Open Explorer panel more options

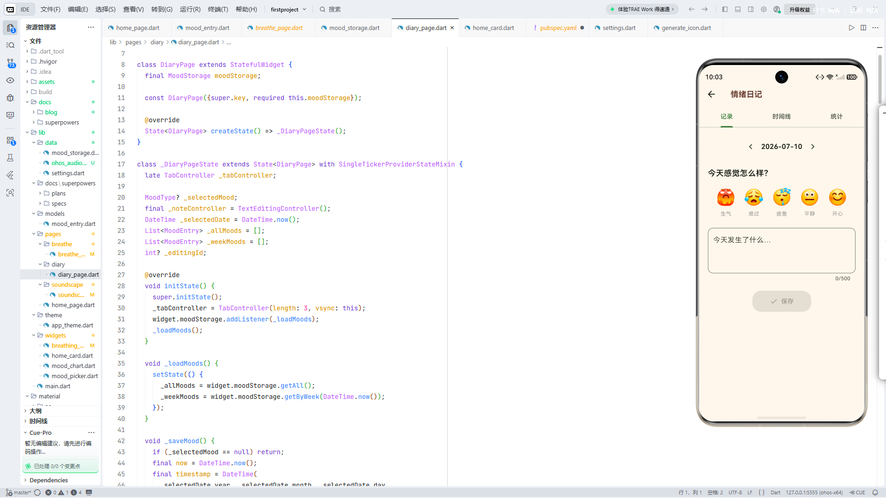pos(91,27)
